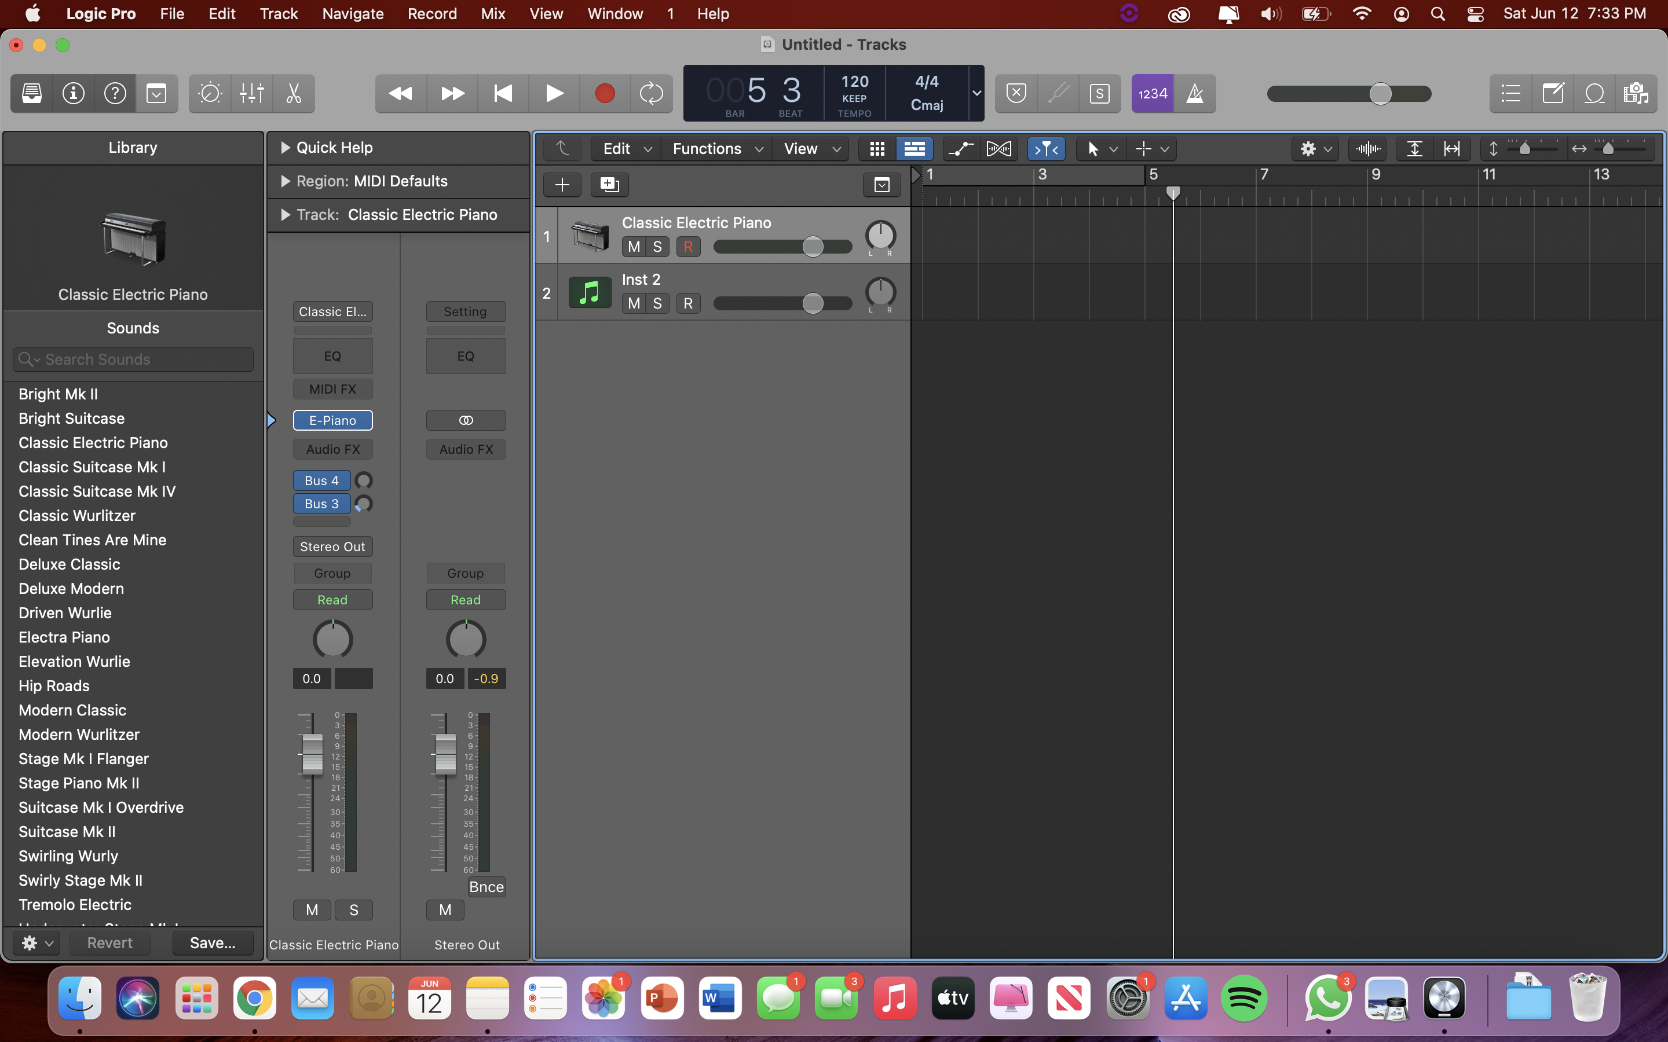Solo the Inst 2 track
The width and height of the screenshot is (1668, 1042).
(657, 303)
